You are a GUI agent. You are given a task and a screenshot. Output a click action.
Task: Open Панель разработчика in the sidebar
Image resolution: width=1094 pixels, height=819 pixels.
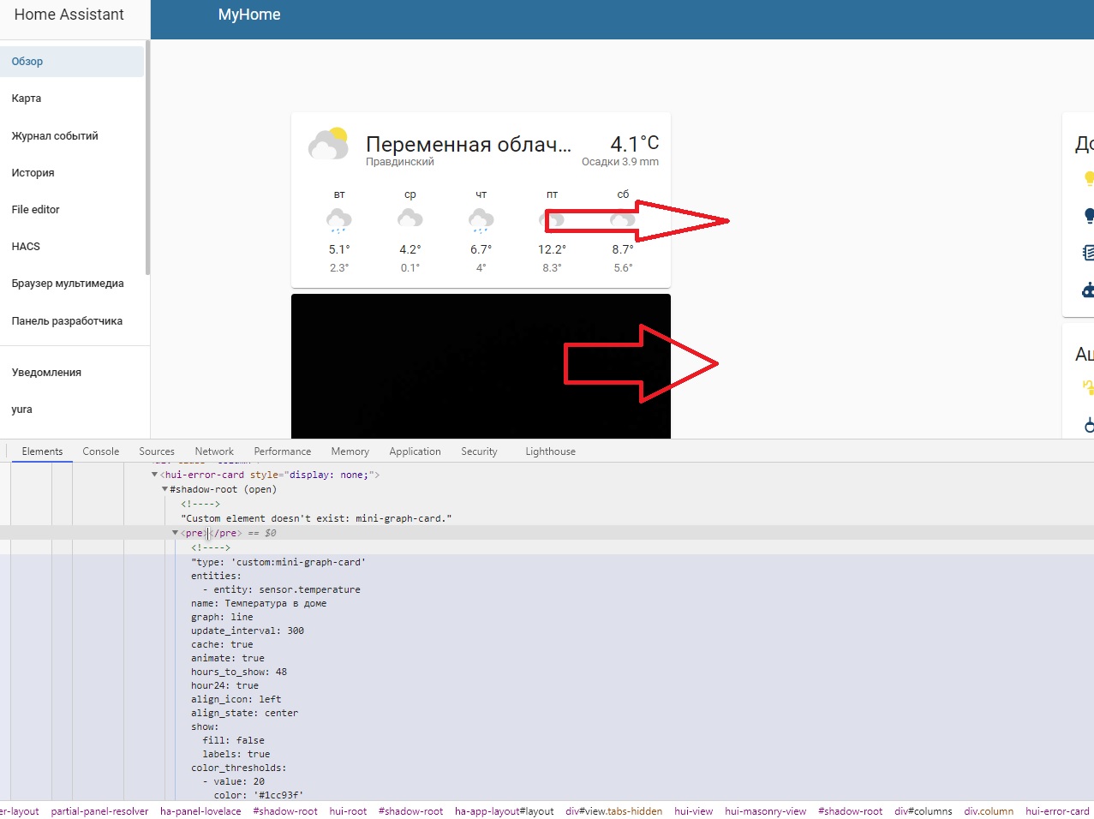pyautogui.click(x=72, y=321)
